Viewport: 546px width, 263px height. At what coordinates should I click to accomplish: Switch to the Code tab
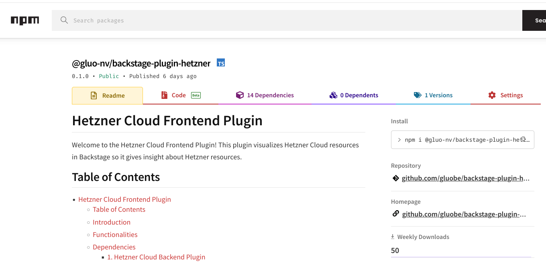(179, 95)
